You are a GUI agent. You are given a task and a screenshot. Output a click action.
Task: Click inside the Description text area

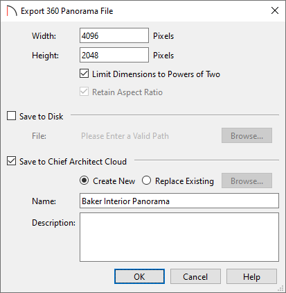(x=179, y=237)
